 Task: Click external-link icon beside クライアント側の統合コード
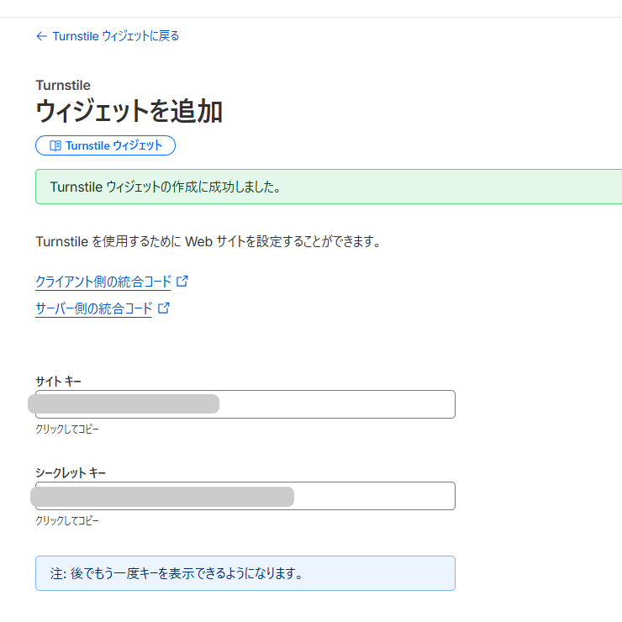(182, 281)
